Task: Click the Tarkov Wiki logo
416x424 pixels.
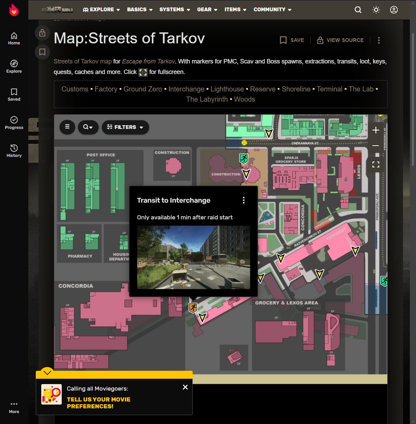Action: (57, 10)
